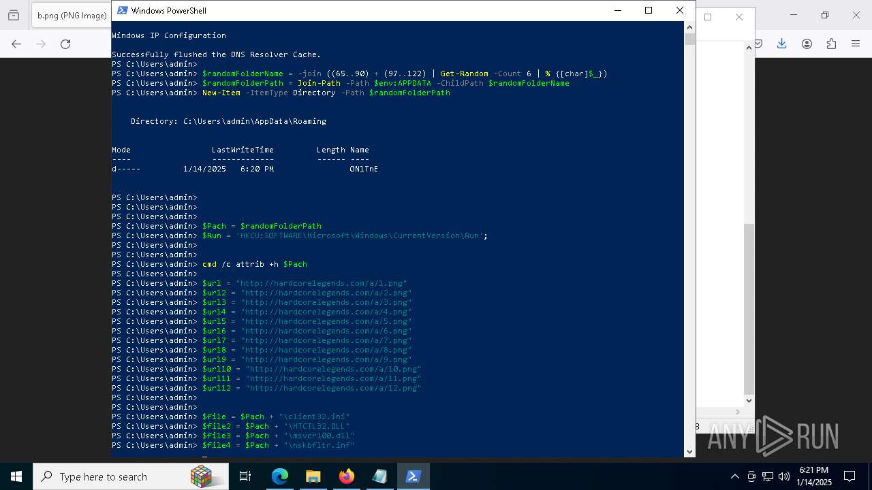Open Firefox downloads arrow icon

click(x=782, y=44)
